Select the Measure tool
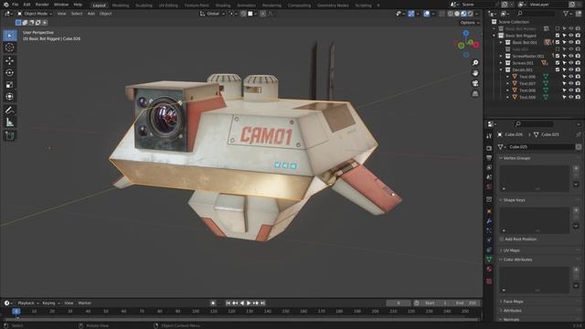Image resolution: width=585 pixels, height=329 pixels. click(x=10, y=122)
